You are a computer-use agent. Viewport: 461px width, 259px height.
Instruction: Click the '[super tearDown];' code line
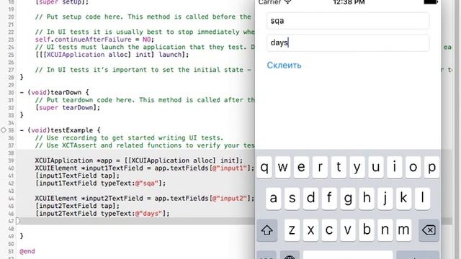point(68,107)
